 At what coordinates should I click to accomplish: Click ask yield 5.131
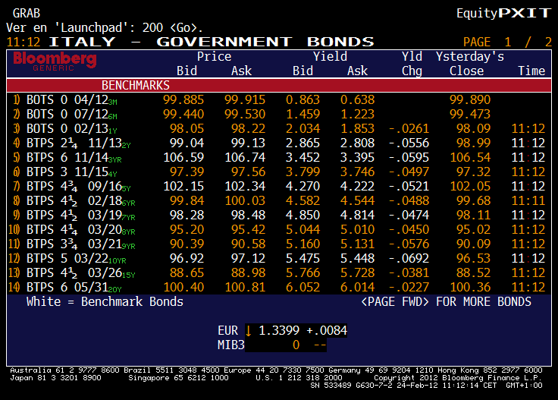pyautogui.click(x=357, y=244)
